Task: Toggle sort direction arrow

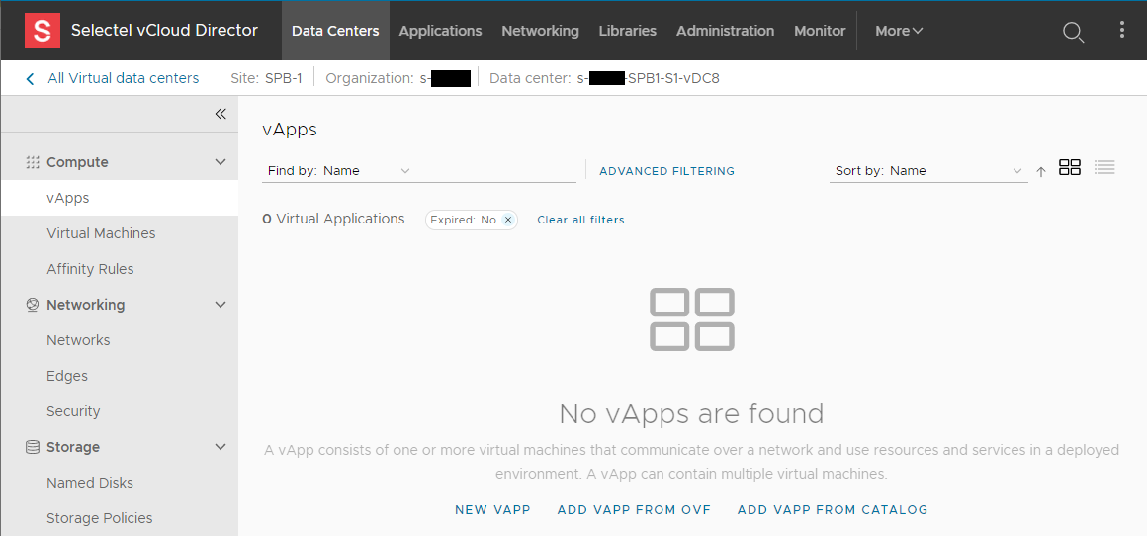Action: (1041, 172)
